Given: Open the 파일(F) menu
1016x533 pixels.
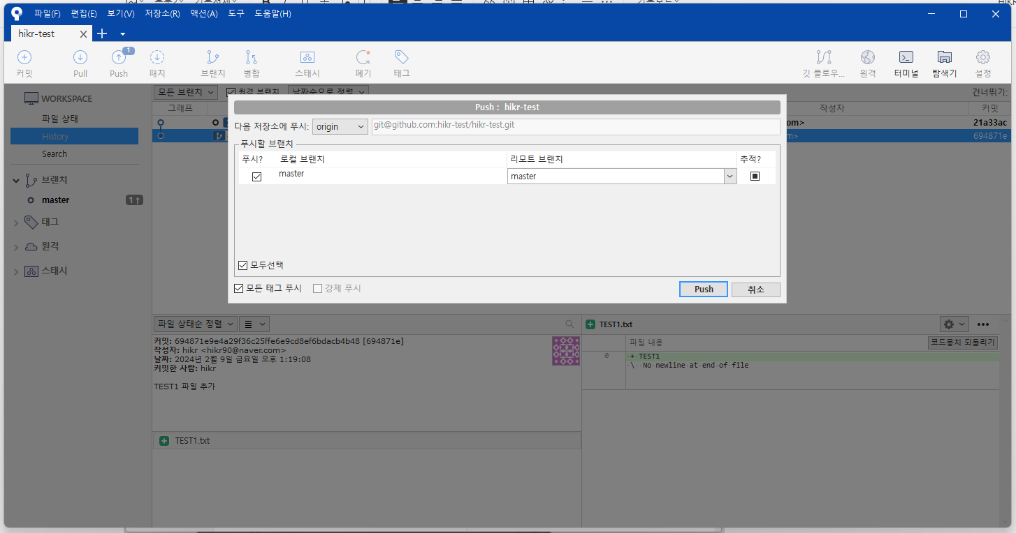Looking at the screenshot, I should point(48,13).
